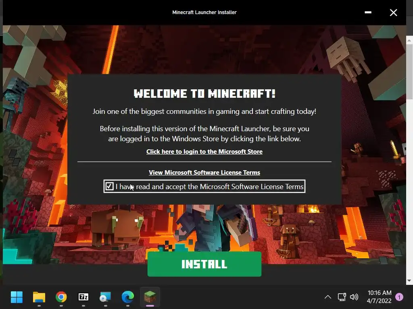Click the scrollbar down arrow at right edge
This screenshot has height=309, width=413.
click(409, 280)
